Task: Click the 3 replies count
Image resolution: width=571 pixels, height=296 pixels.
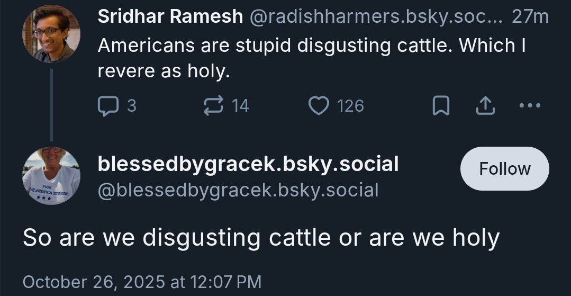Action: (132, 106)
